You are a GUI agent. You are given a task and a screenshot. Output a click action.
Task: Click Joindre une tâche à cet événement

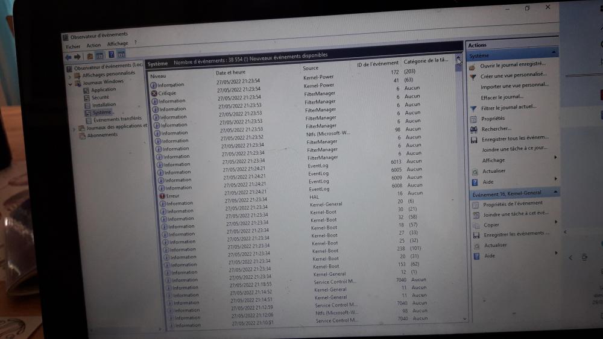pyautogui.click(x=516, y=214)
